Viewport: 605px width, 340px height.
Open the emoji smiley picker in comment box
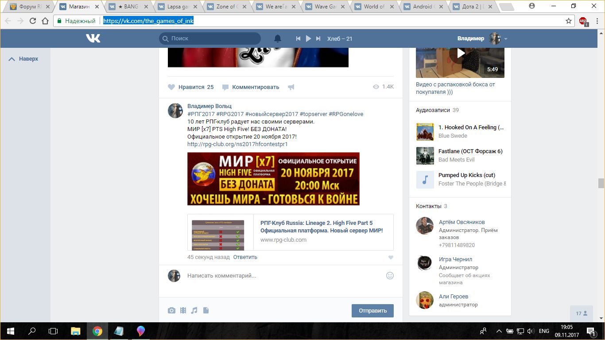[390, 275]
